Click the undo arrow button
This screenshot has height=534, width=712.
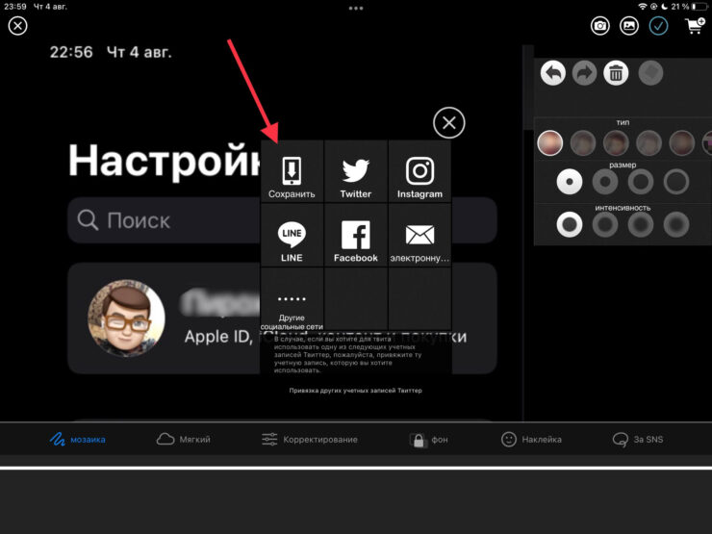click(552, 72)
